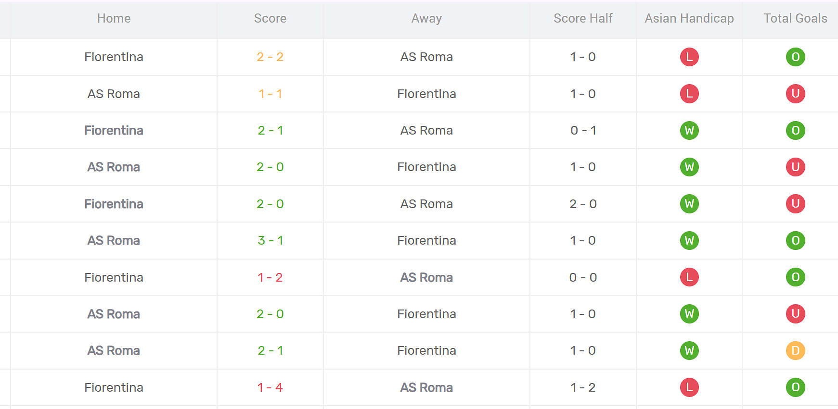This screenshot has height=409, width=838.
Task: Click the red L badge in the 1-2 match row
Action: pos(689,277)
